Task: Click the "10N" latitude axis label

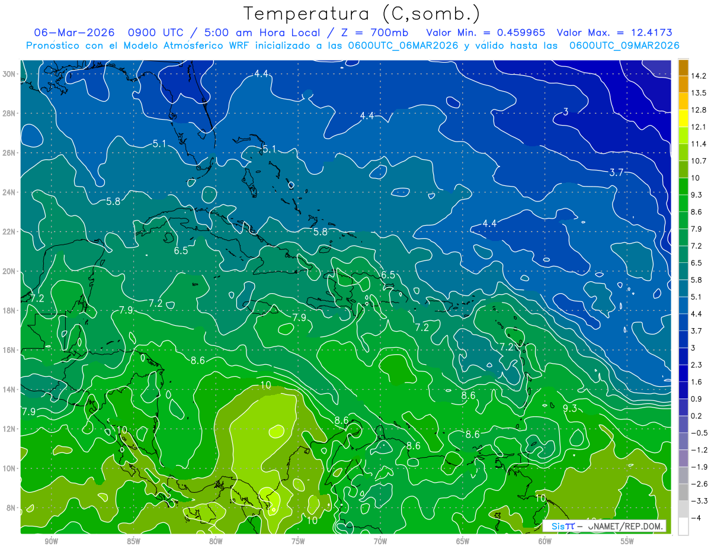Action: (x=9, y=468)
